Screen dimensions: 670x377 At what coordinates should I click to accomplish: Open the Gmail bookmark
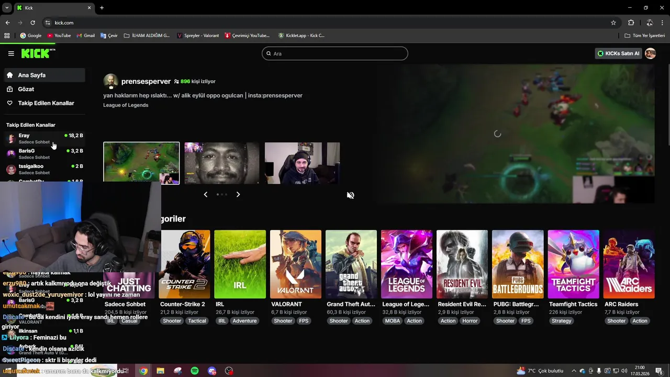(85, 36)
